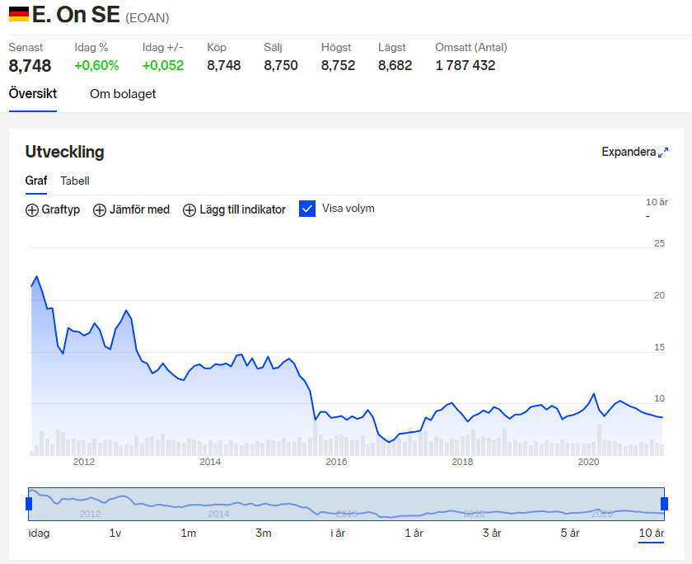Screen dimensions: 692x564
Task: Show today's chart with the idag button
Action: (x=38, y=533)
